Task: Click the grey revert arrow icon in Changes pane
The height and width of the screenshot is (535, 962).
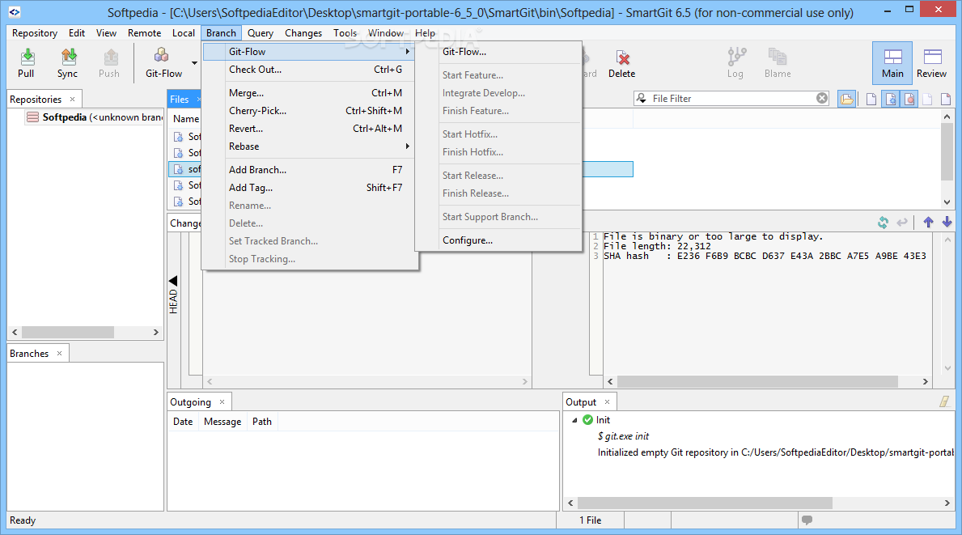Action: 902,223
